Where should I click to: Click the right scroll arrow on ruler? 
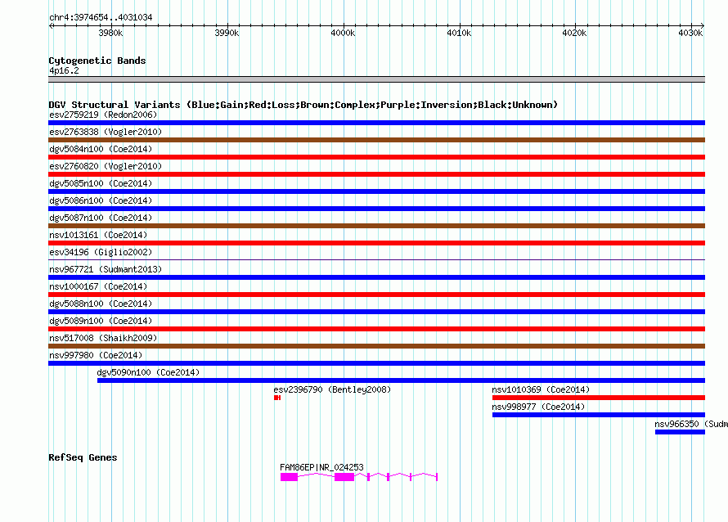(x=702, y=25)
